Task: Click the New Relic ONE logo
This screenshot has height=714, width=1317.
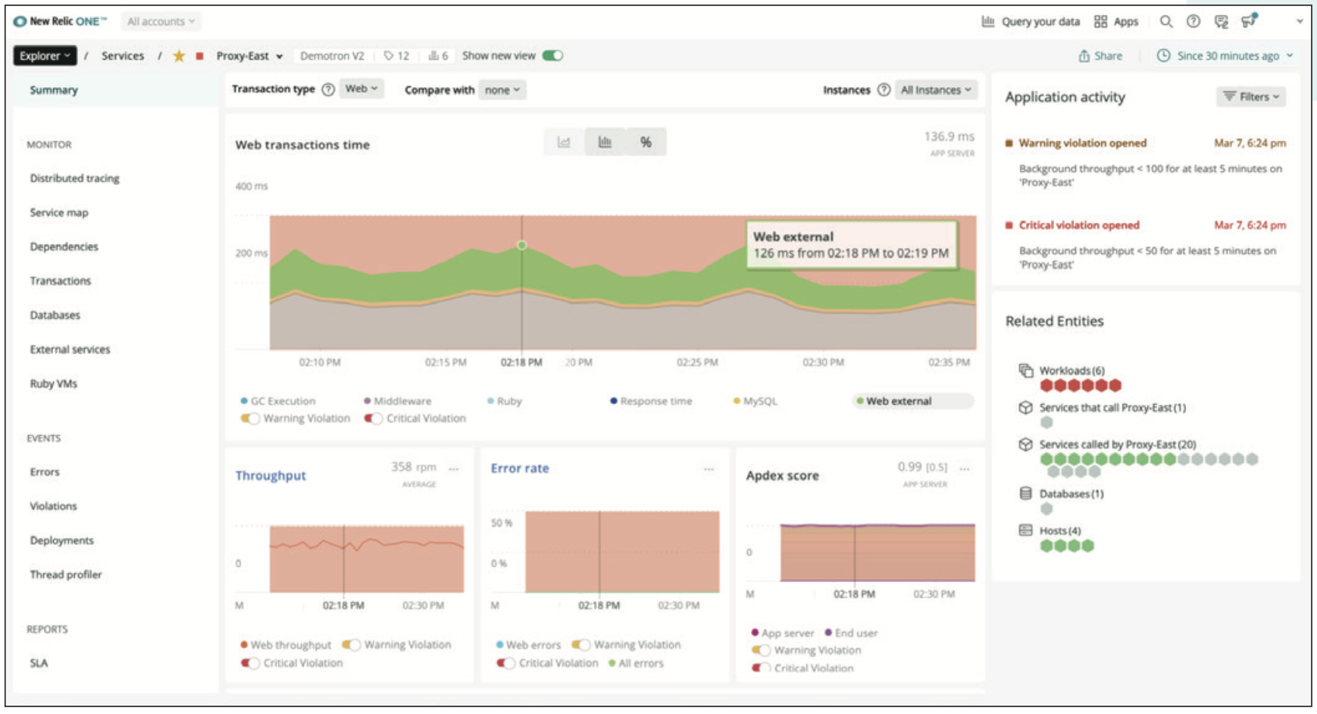Action: coord(61,21)
